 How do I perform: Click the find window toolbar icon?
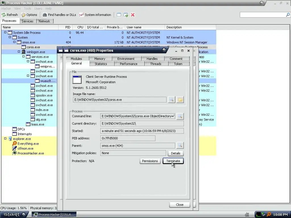coord(119,15)
